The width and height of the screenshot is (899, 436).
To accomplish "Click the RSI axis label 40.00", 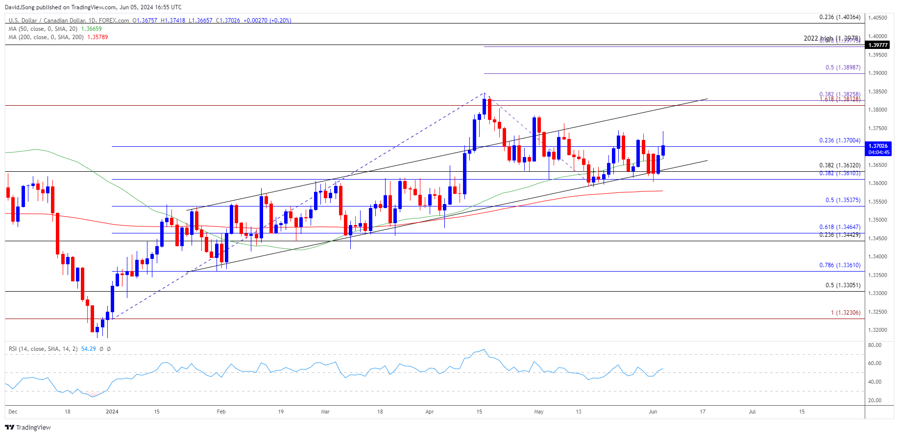I will pyautogui.click(x=875, y=382).
